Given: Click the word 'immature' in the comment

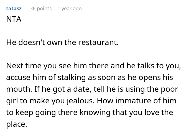Looking at the screenshot, I should (x=133, y=101).
